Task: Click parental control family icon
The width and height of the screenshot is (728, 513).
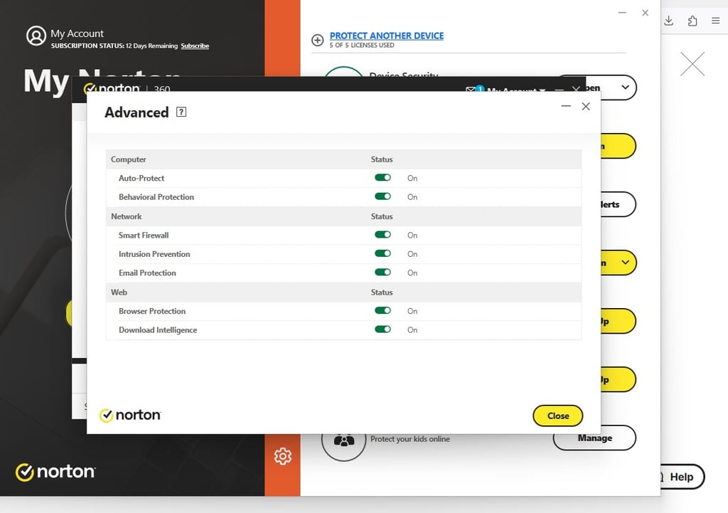Action: pos(343,440)
